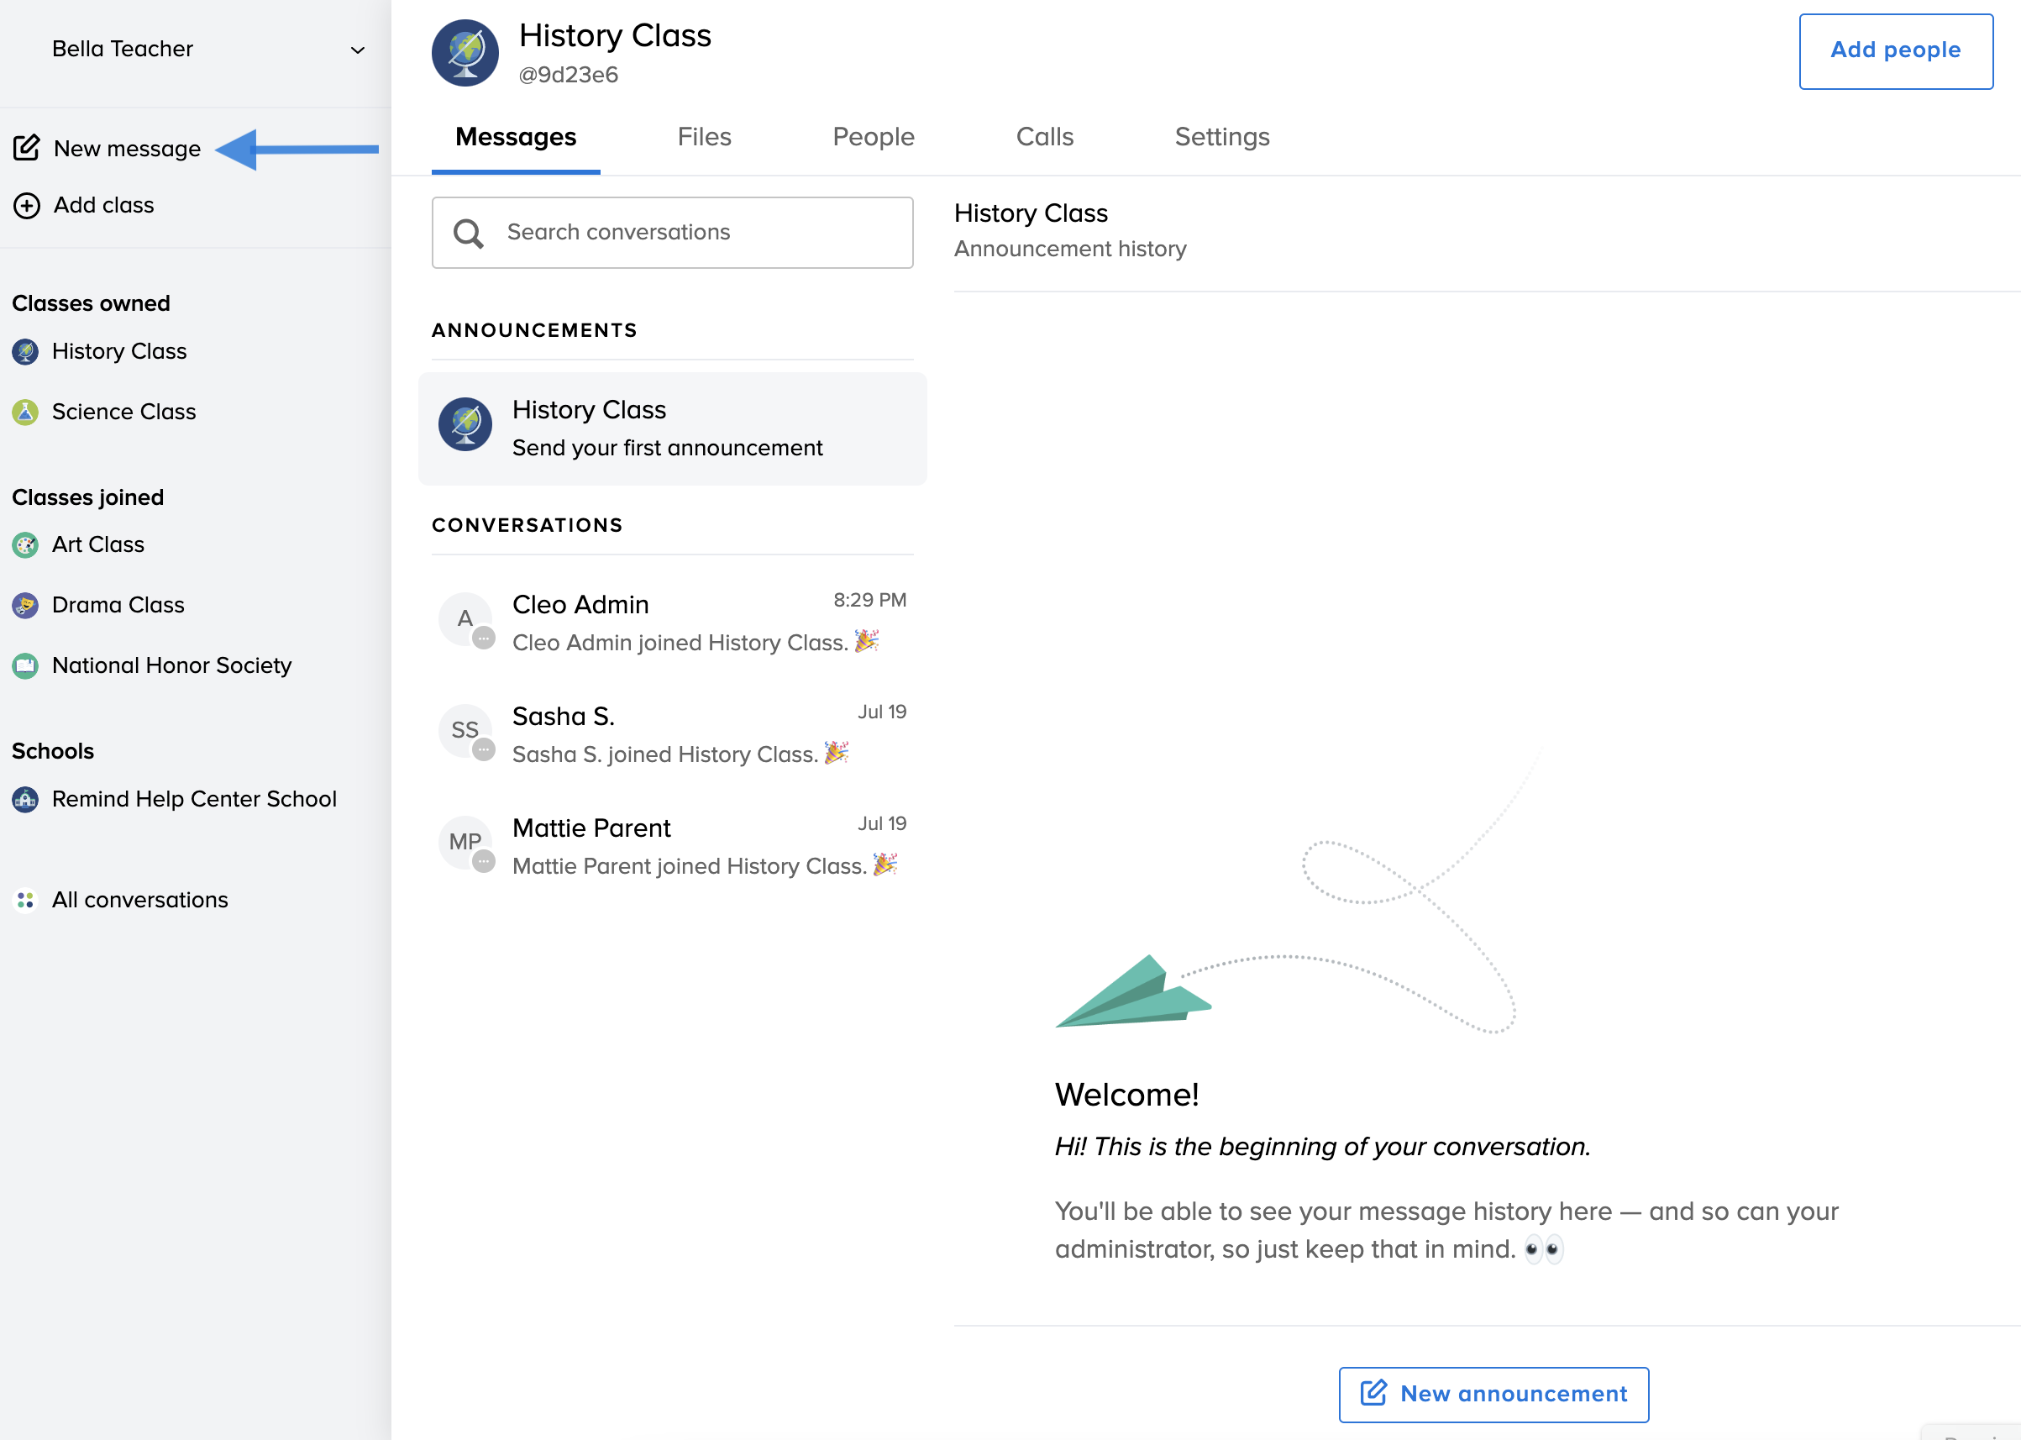Click the New message compose icon

(x=27, y=148)
